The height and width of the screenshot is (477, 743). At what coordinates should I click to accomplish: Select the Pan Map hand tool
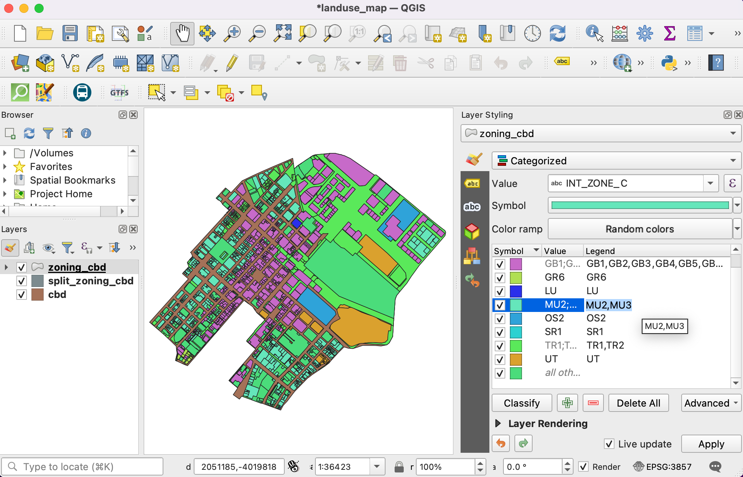tap(182, 33)
